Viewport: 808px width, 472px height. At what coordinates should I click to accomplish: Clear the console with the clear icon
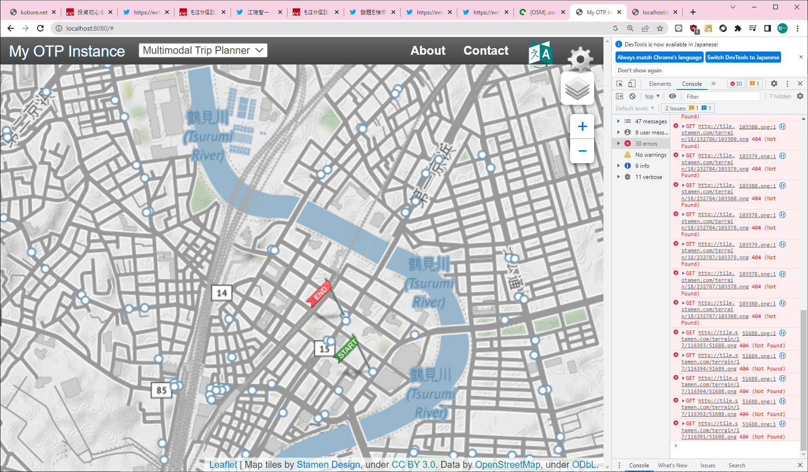[x=632, y=96]
